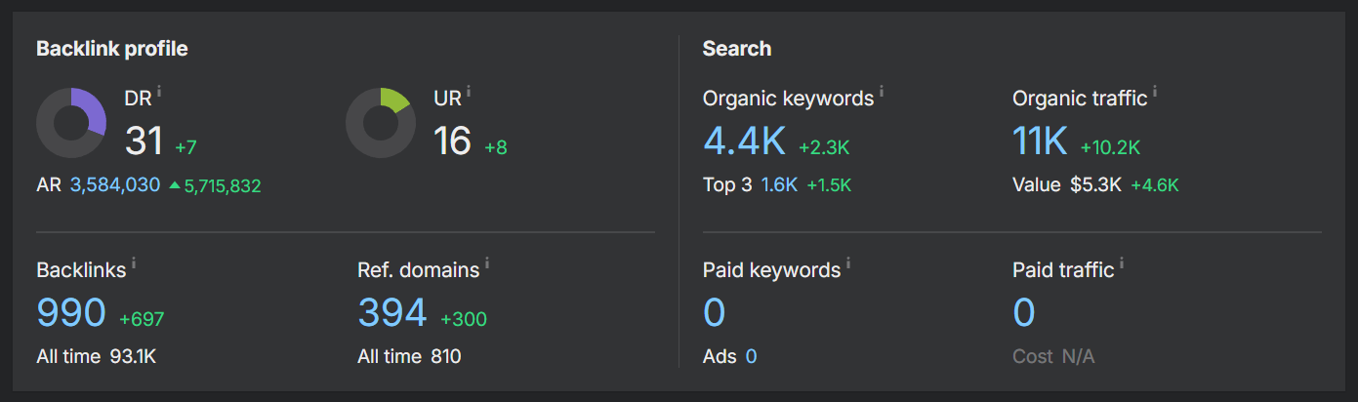1358x402 pixels.
Task: Open the Top 3 keywords 1.6K link
Action: click(x=780, y=184)
